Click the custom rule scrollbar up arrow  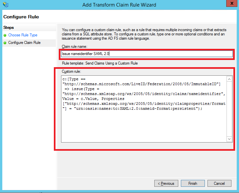point(229,79)
